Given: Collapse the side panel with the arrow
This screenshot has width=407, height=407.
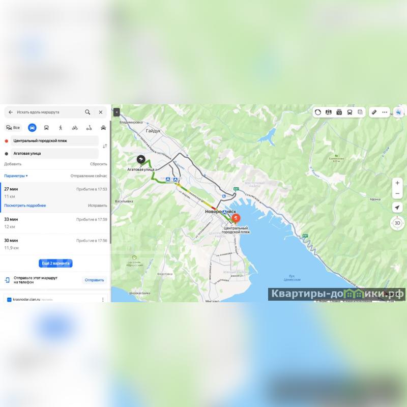Looking at the screenshot, I should [x=117, y=112].
